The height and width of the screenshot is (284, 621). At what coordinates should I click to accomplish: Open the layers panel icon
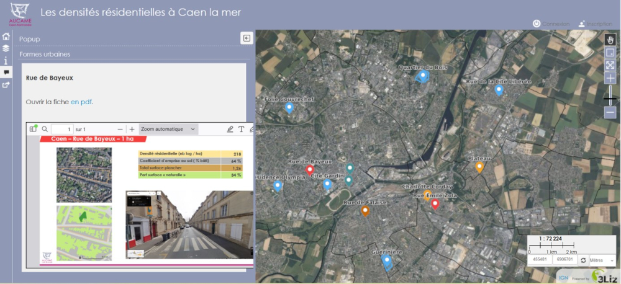pos(6,48)
